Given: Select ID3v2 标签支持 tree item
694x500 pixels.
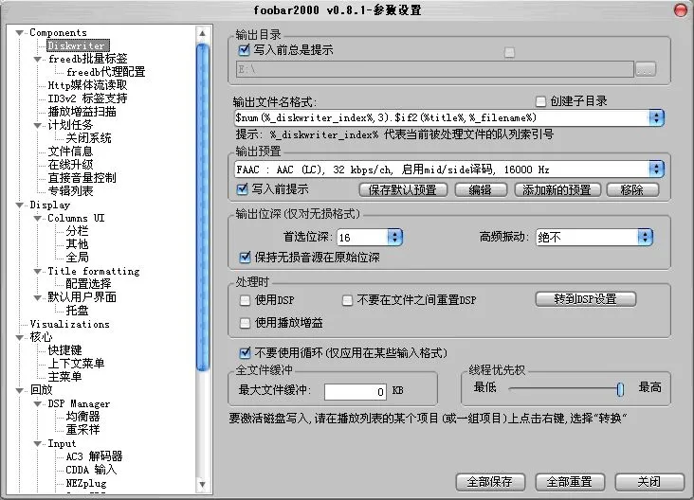Looking at the screenshot, I should pos(87,98).
